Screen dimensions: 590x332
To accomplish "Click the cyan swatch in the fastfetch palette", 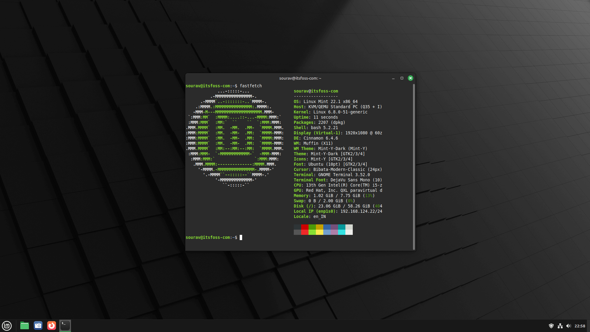I will click(342, 230).
